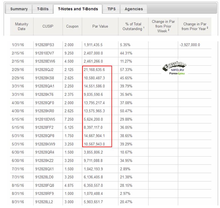The height and width of the screenshot is (208, 220).
Task: Click par value 21,168,635.6
Action: (x=94, y=70)
